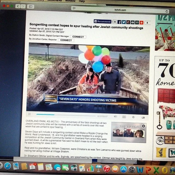Open more sharing options plus icon
Screen dimensions: 175x175
[141, 23]
